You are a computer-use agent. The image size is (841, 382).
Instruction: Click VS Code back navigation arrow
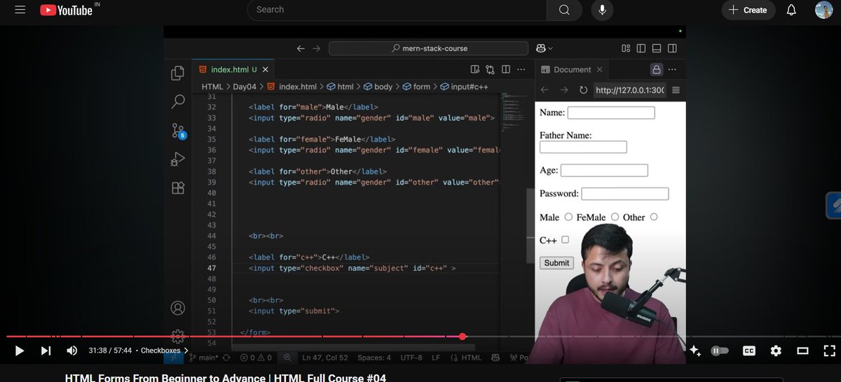tap(301, 48)
